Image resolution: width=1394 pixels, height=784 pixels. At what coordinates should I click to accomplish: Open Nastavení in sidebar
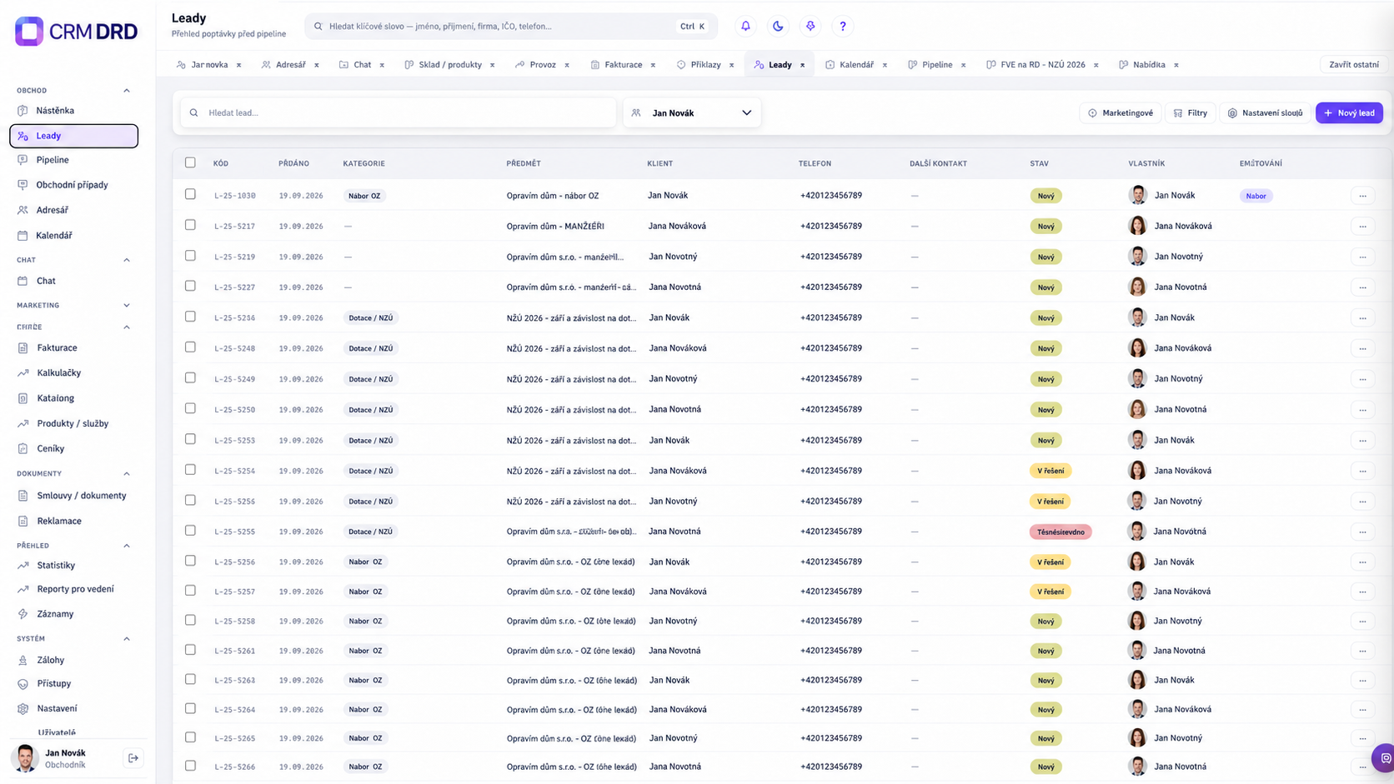[x=57, y=708]
